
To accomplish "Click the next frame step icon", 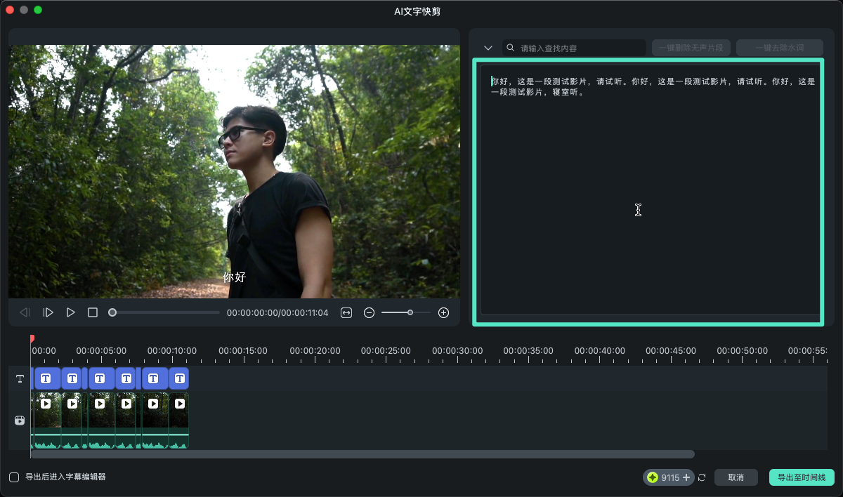I will 48,312.
